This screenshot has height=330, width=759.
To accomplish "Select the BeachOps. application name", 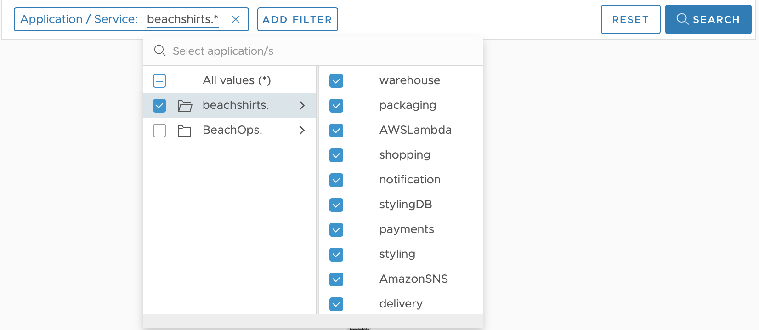I will pos(232,130).
